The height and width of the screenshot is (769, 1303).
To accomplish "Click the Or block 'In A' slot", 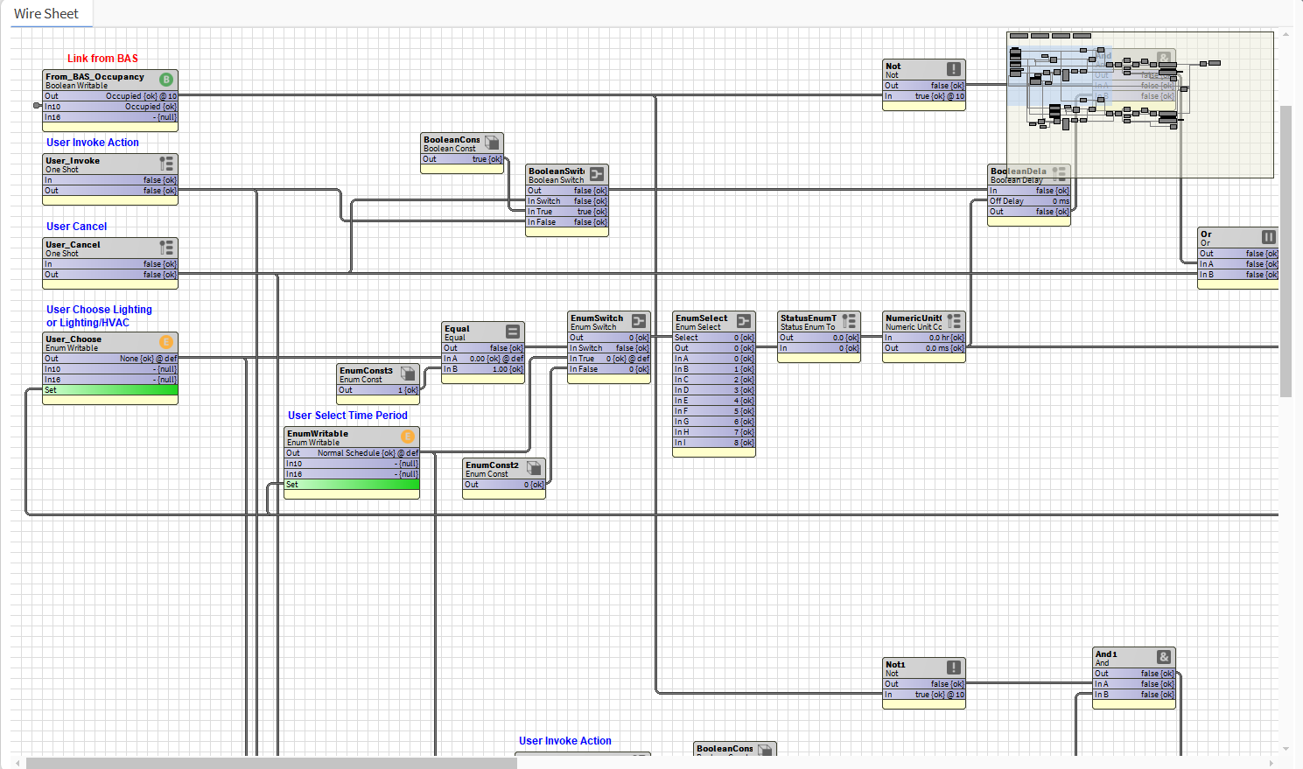I will (1238, 264).
